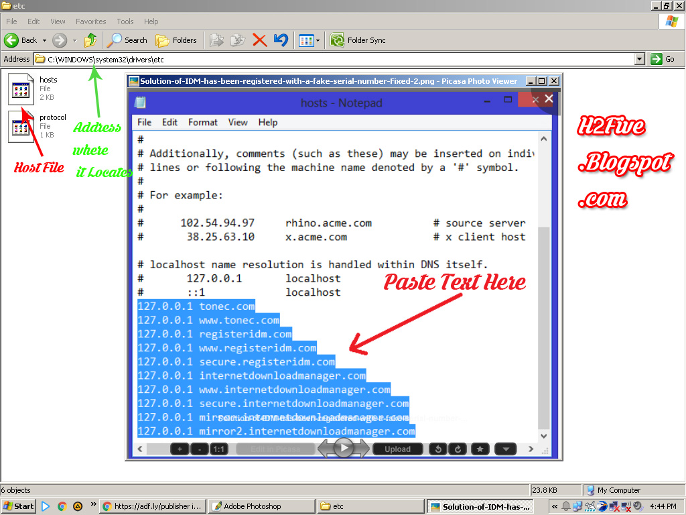
Task: Zoom out with Picasa minus button
Action: (200, 449)
